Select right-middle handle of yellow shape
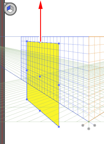Image resolution: width=104 pixels, height=144 pixels. coord(59,85)
